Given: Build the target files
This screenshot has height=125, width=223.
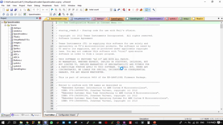Looking at the screenshot, I should click(x=8, y=14).
